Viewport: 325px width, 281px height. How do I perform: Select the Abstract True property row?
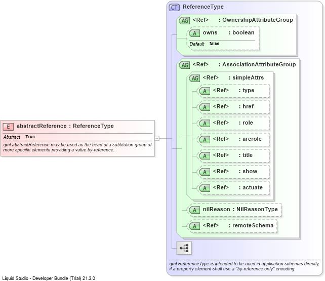click(19, 137)
